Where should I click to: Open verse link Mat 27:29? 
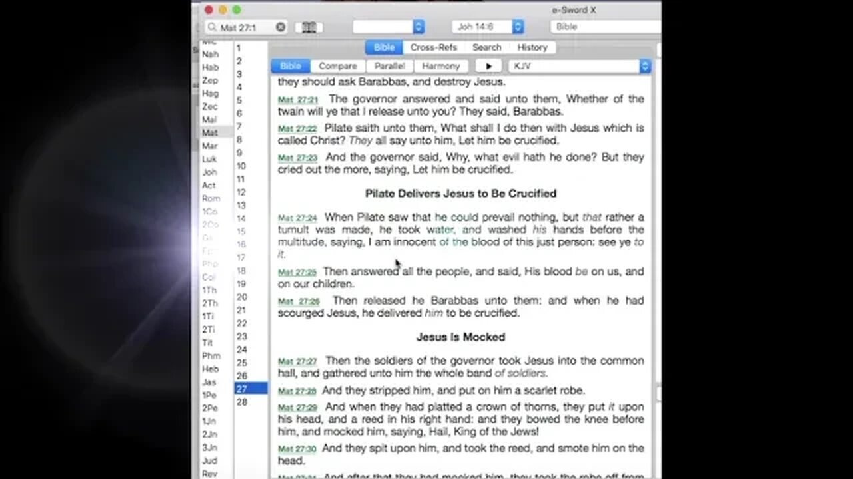click(298, 407)
